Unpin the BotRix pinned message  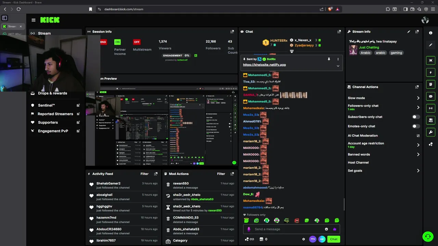pyautogui.click(x=329, y=59)
